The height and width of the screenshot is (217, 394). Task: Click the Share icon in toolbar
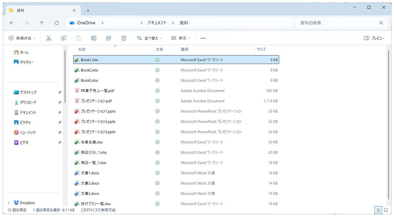109,38
